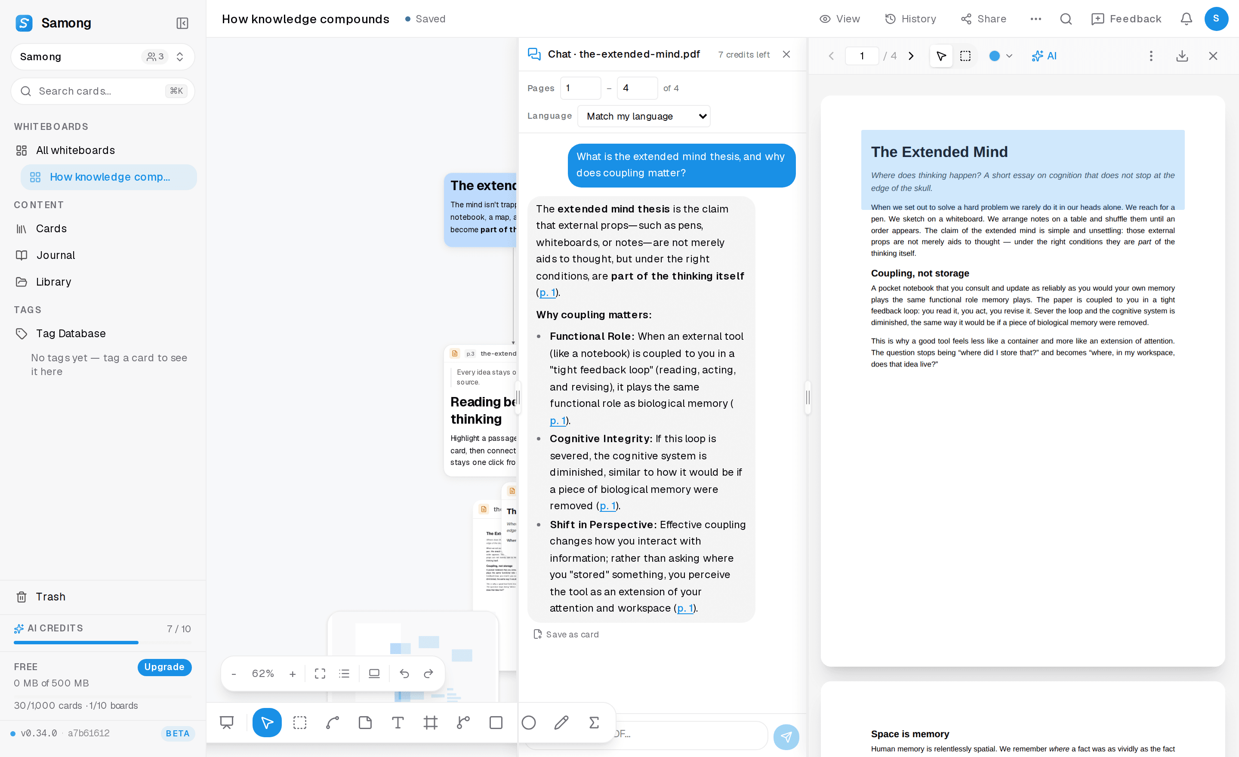Click the Pages end field
The width and height of the screenshot is (1239, 757).
click(637, 88)
